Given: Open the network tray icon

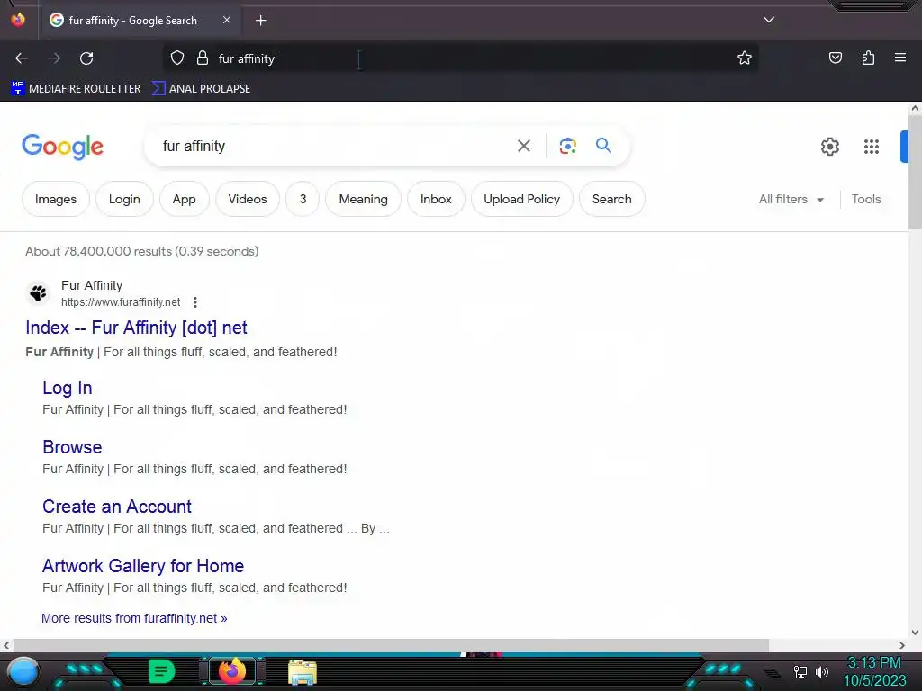Looking at the screenshot, I should [x=800, y=671].
